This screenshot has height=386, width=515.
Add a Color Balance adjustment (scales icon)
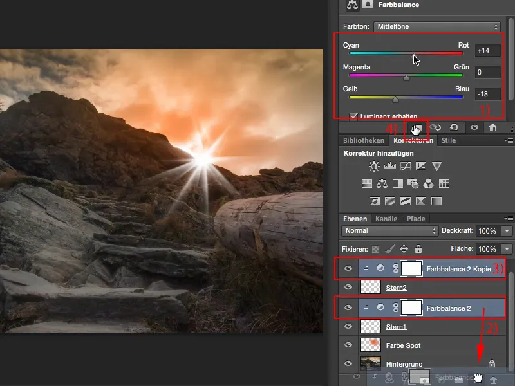click(382, 184)
